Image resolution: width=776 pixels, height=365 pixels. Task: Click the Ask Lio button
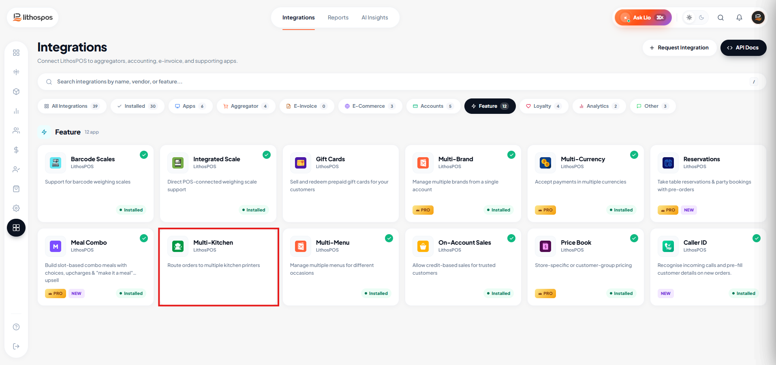pos(643,17)
